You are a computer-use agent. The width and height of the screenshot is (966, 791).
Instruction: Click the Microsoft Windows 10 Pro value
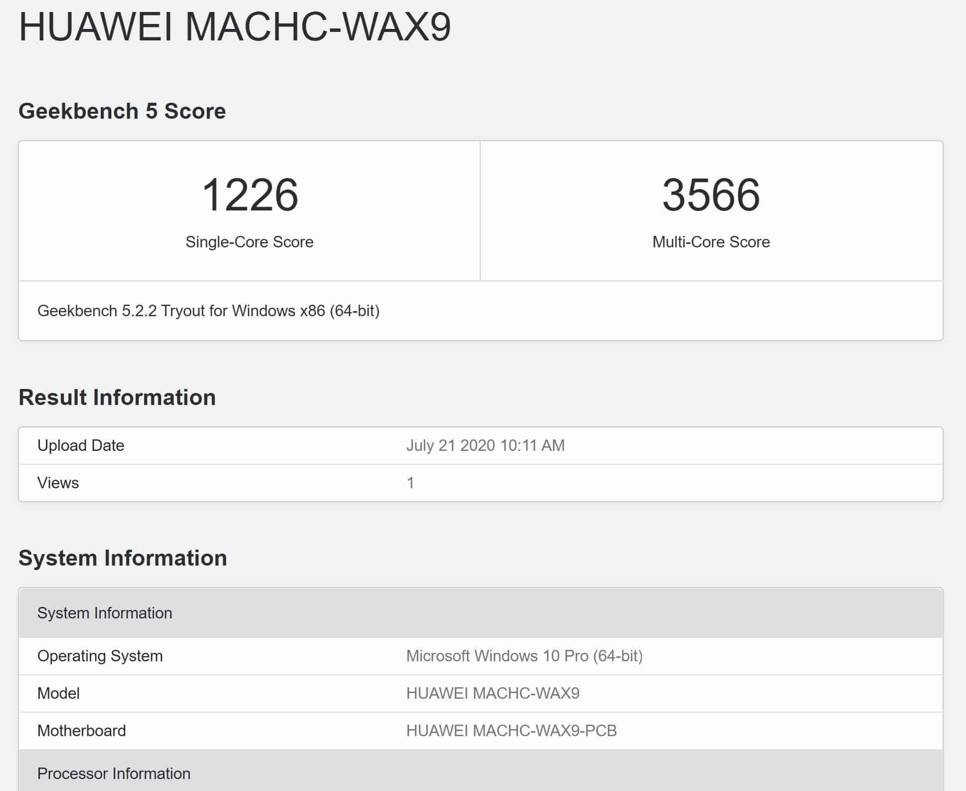(524, 656)
